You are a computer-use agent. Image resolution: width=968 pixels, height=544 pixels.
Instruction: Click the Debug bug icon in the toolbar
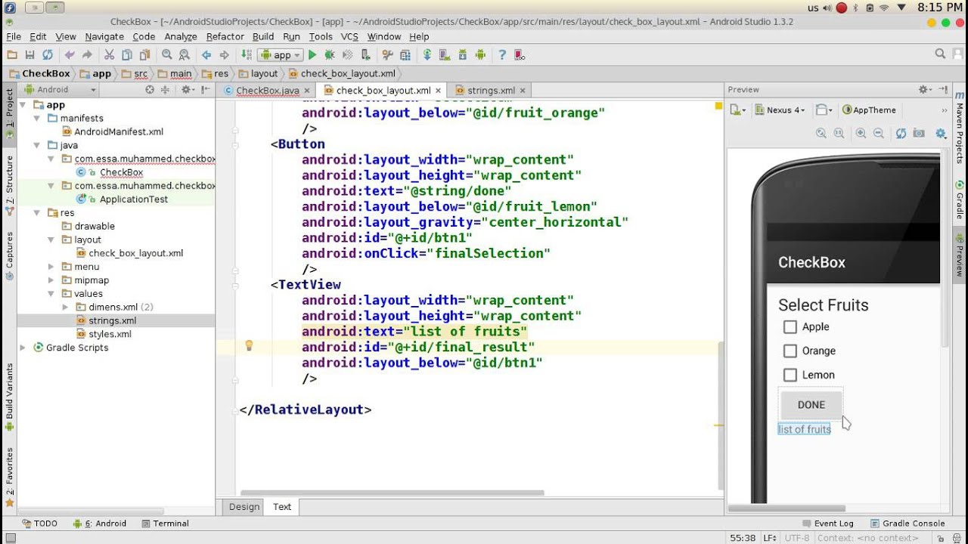(x=329, y=55)
